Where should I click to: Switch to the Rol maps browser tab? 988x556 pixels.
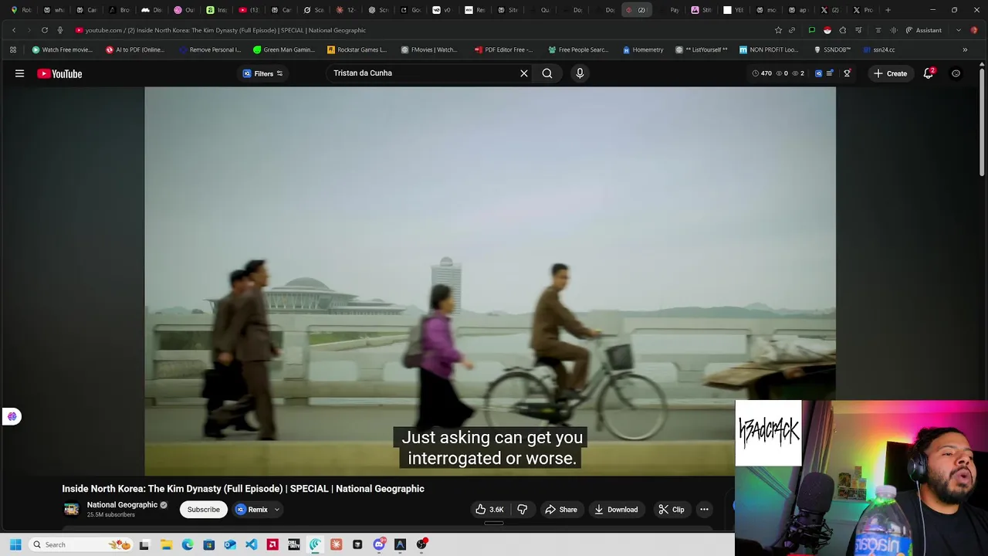(x=21, y=10)
